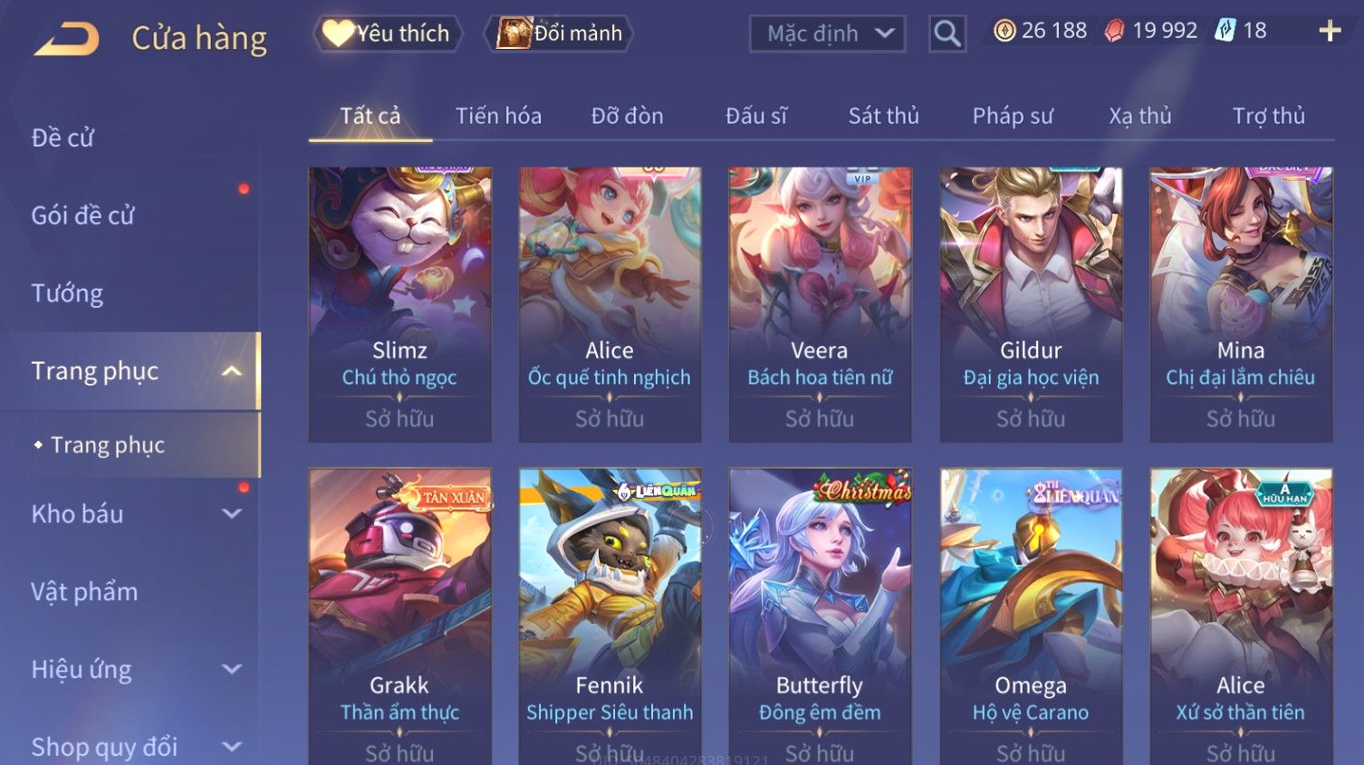Image resolution: width=1364 pixels, height=765 pixels.
Task: Tap the blue voucher ticket icon
Action: tap(1225, 31)
